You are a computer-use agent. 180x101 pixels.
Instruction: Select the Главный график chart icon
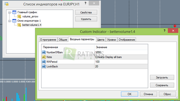[x=14, y=12]
